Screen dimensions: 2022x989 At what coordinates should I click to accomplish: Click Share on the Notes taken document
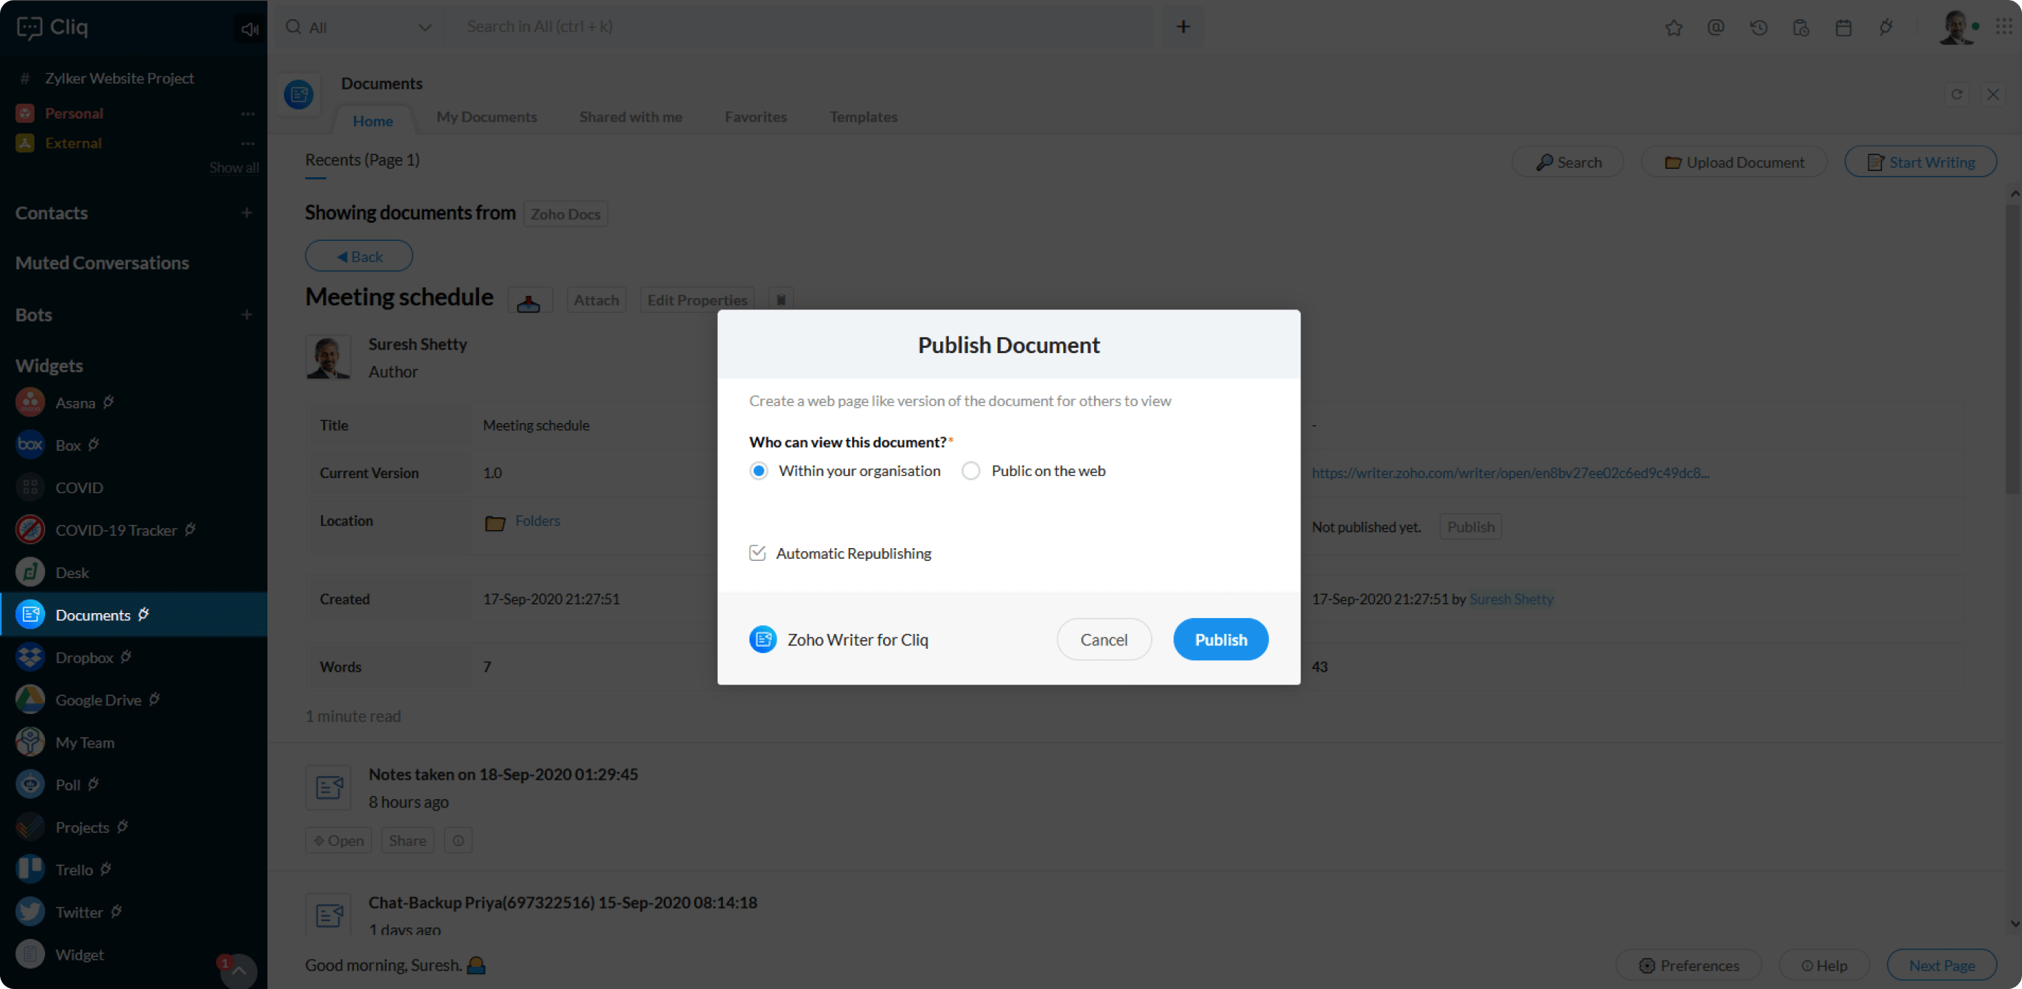(408, 841)
